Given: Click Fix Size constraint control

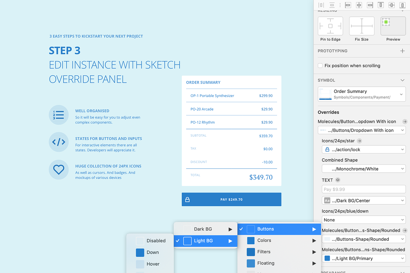Looking at the screenshot, I should pos(362,26).
